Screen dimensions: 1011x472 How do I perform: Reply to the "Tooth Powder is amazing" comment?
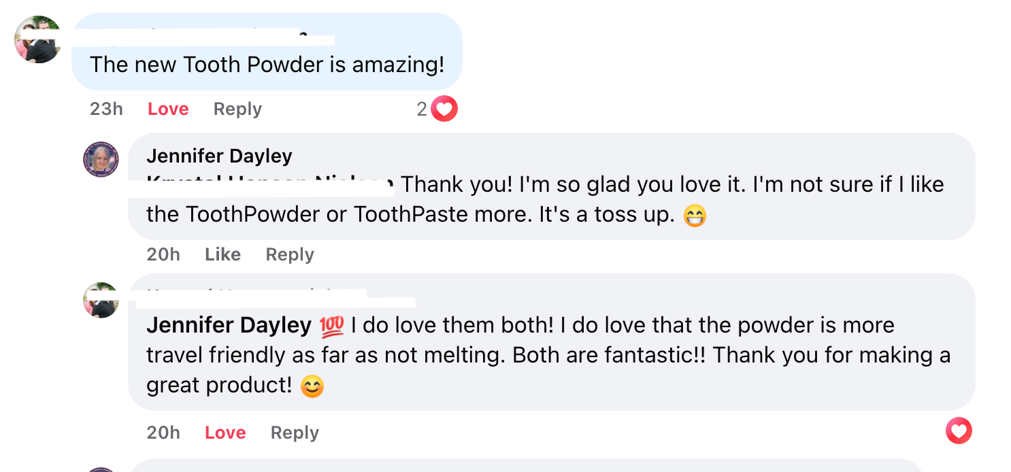tap(237, 109)
